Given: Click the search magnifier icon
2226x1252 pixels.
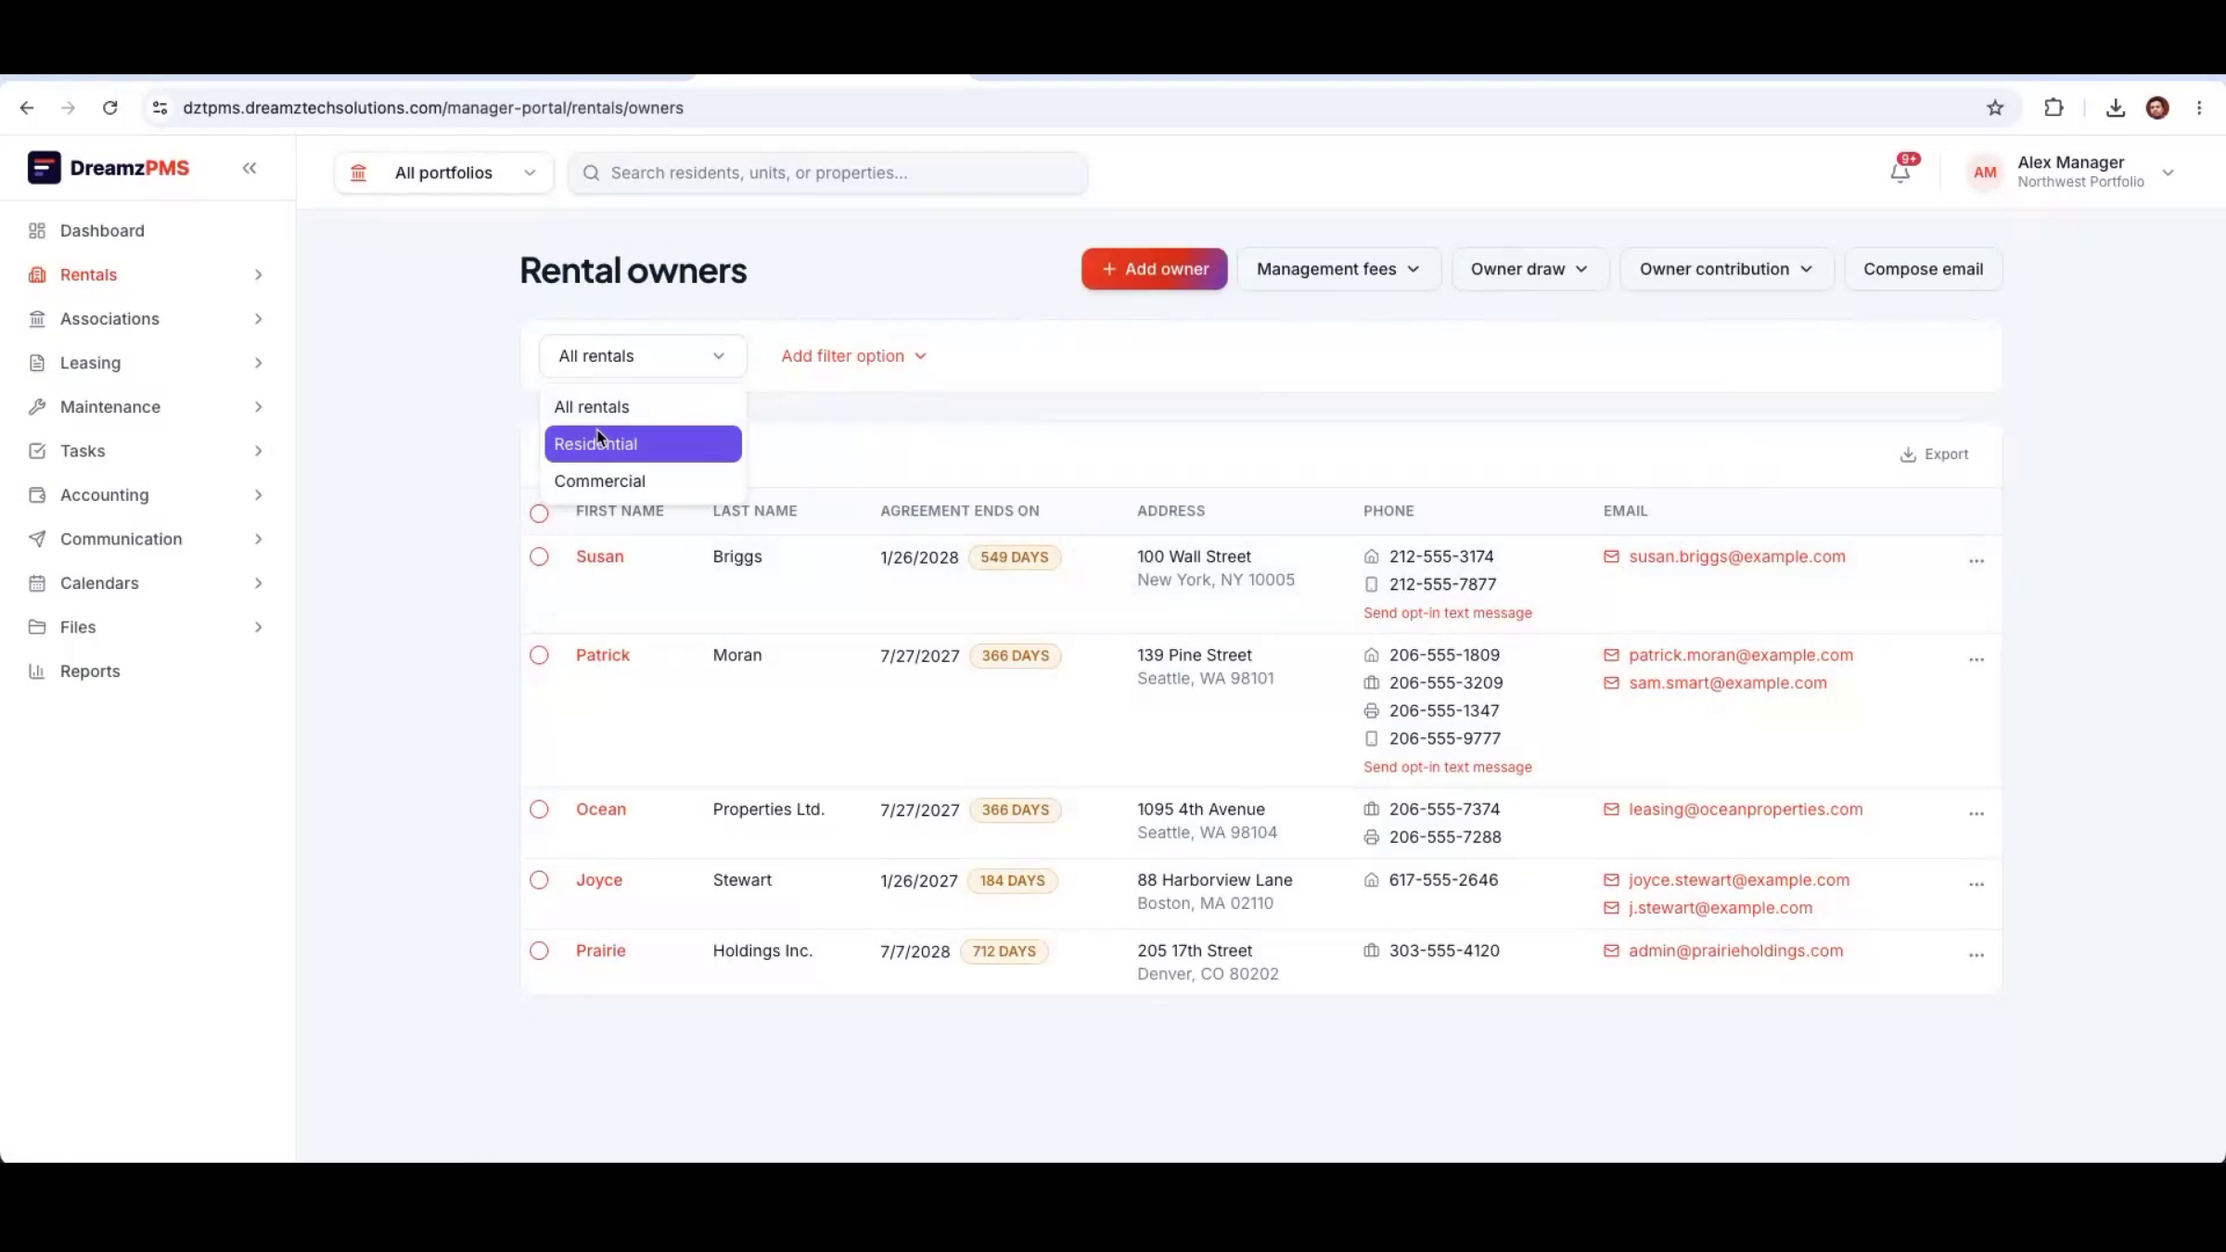Looking at the screenshot, I should (591, 172).
